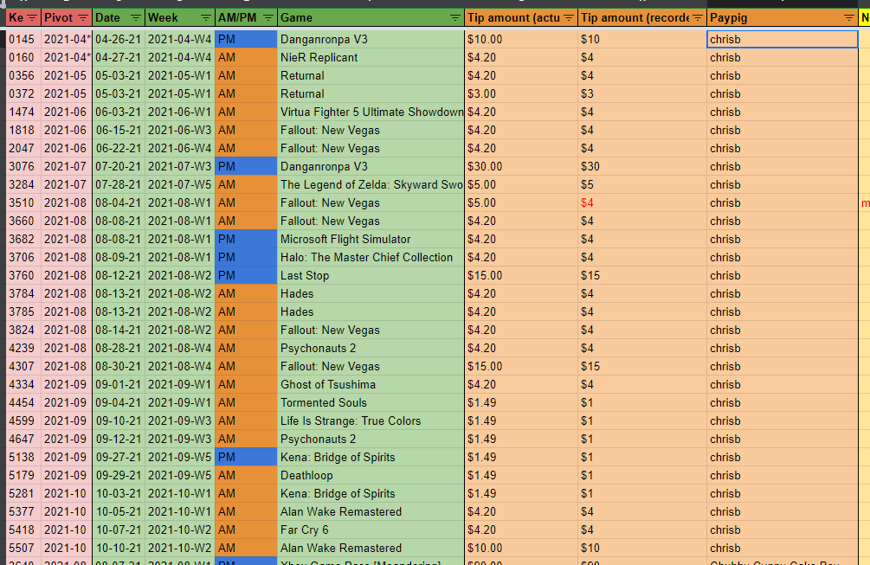The height and width of the screenshot is (565, 870).
Task: Select the red $4 recorded tip cell
Action: click(642, 203)
